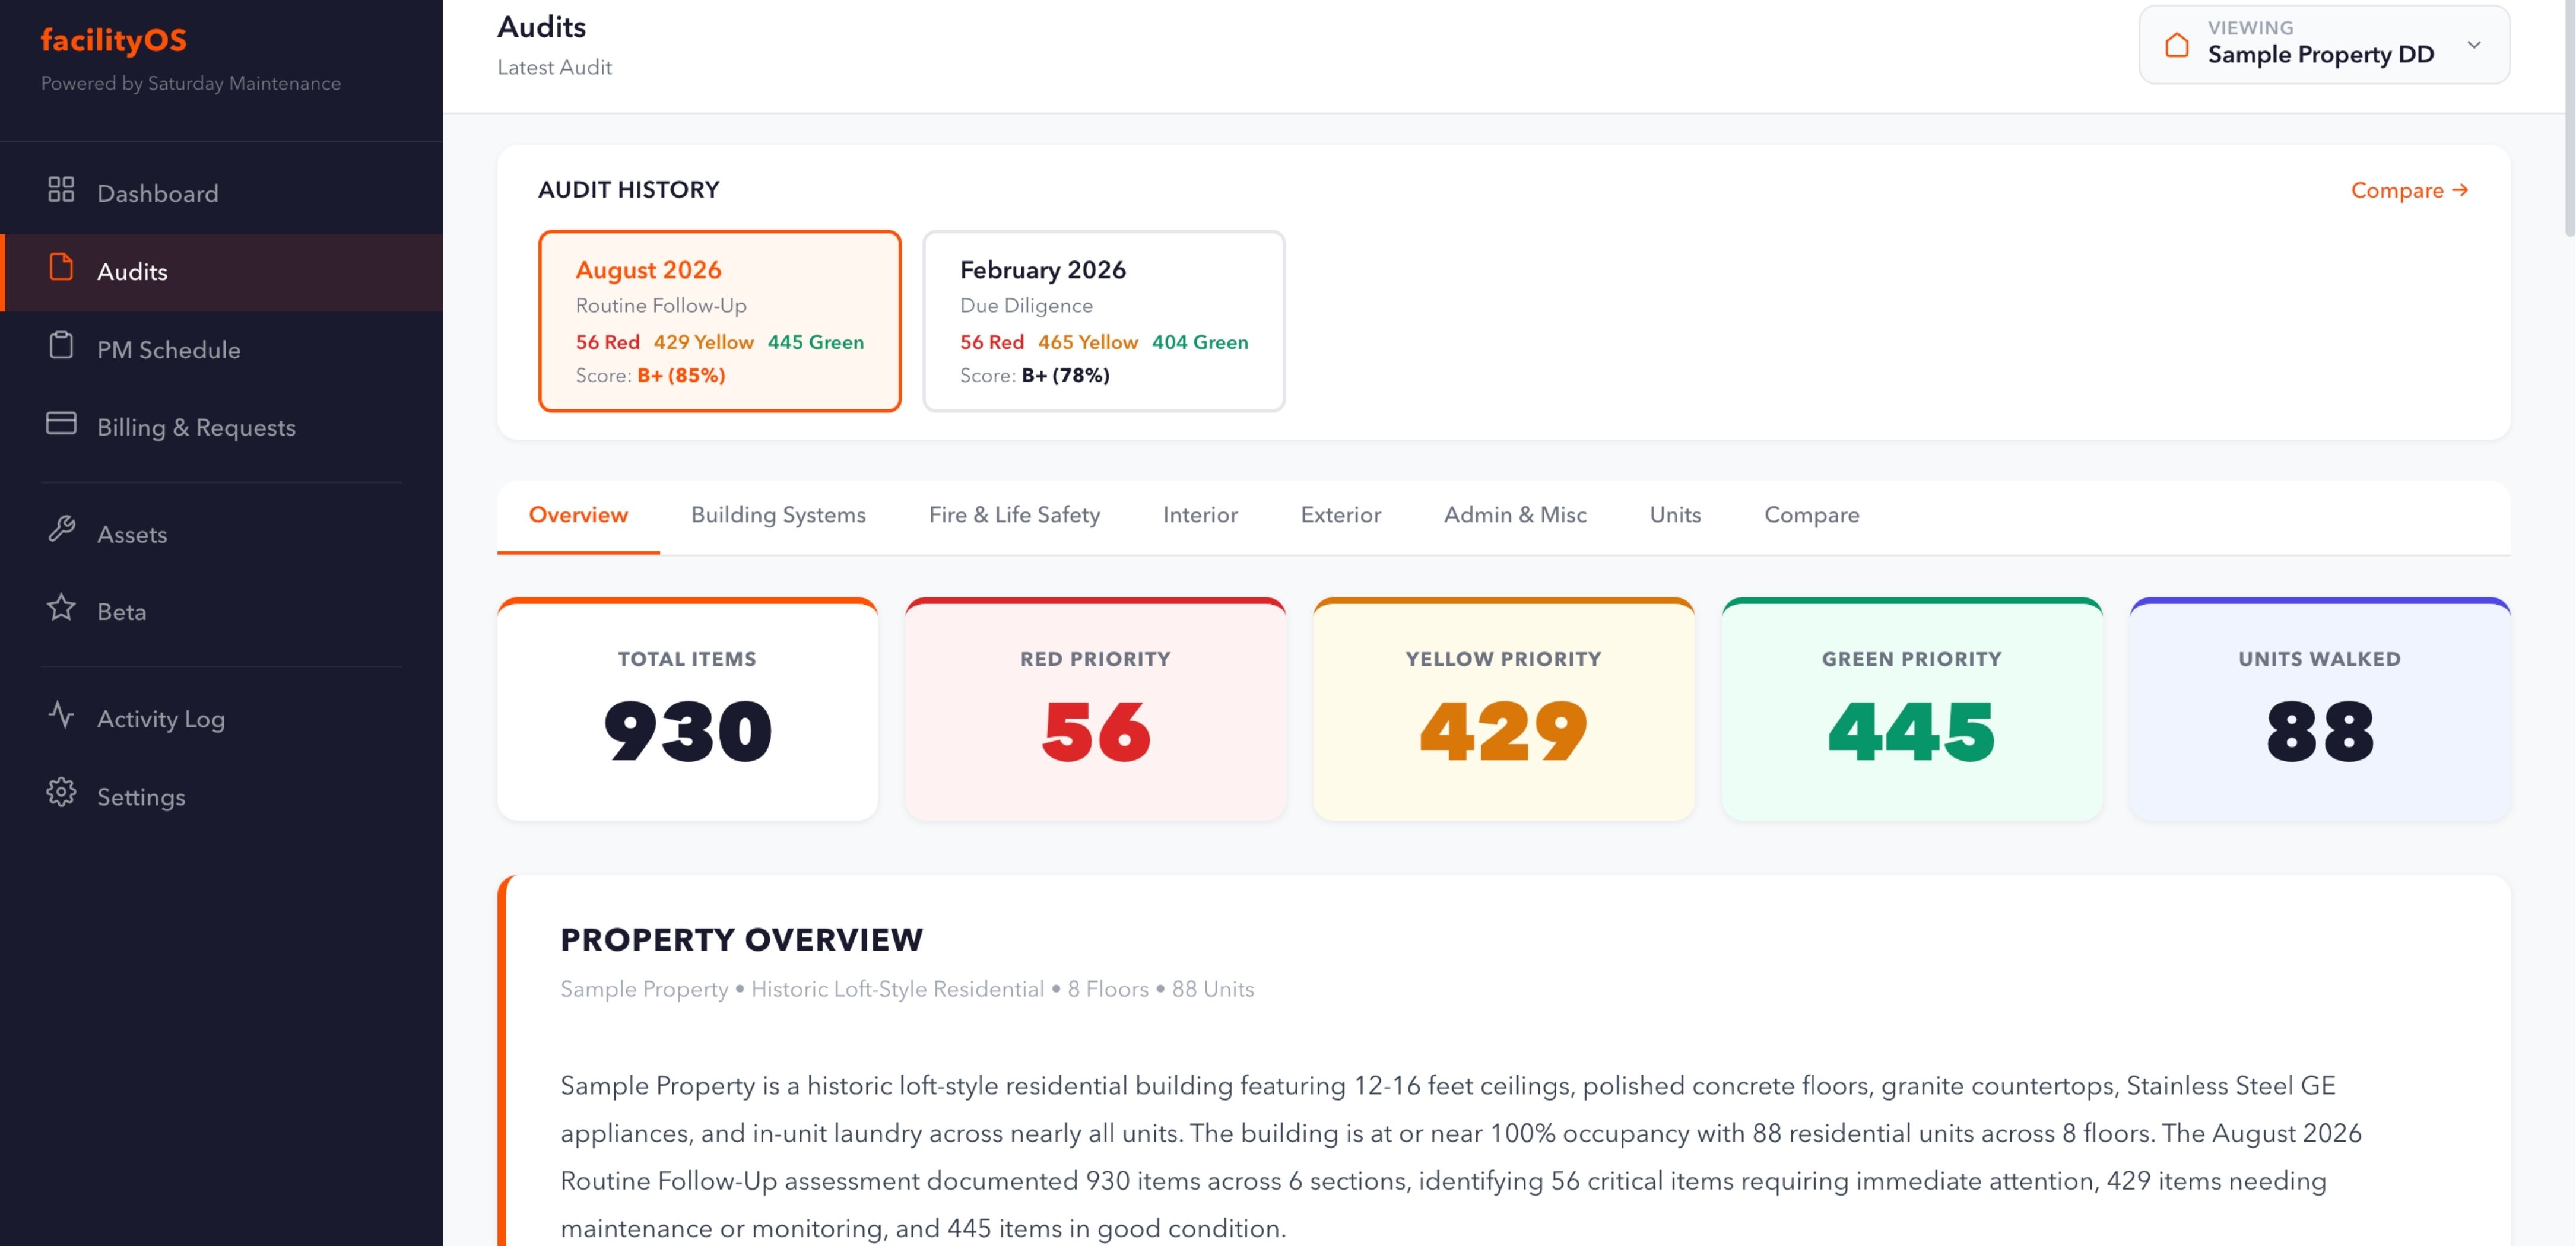Select the February 2026 audit card

[x=1104, y=321]
